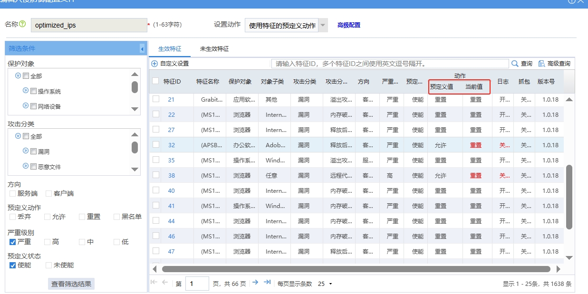
Task: Enable the 黑名单 predefined action checkbox
Action: (117, 217)
